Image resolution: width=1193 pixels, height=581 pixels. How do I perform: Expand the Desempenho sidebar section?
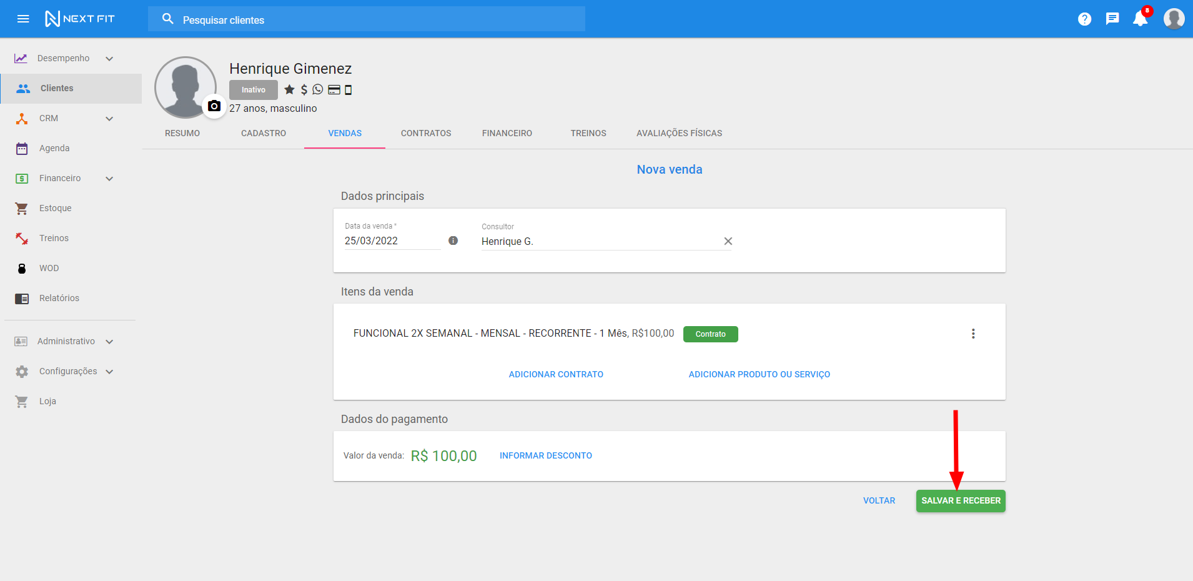point(109,58)
